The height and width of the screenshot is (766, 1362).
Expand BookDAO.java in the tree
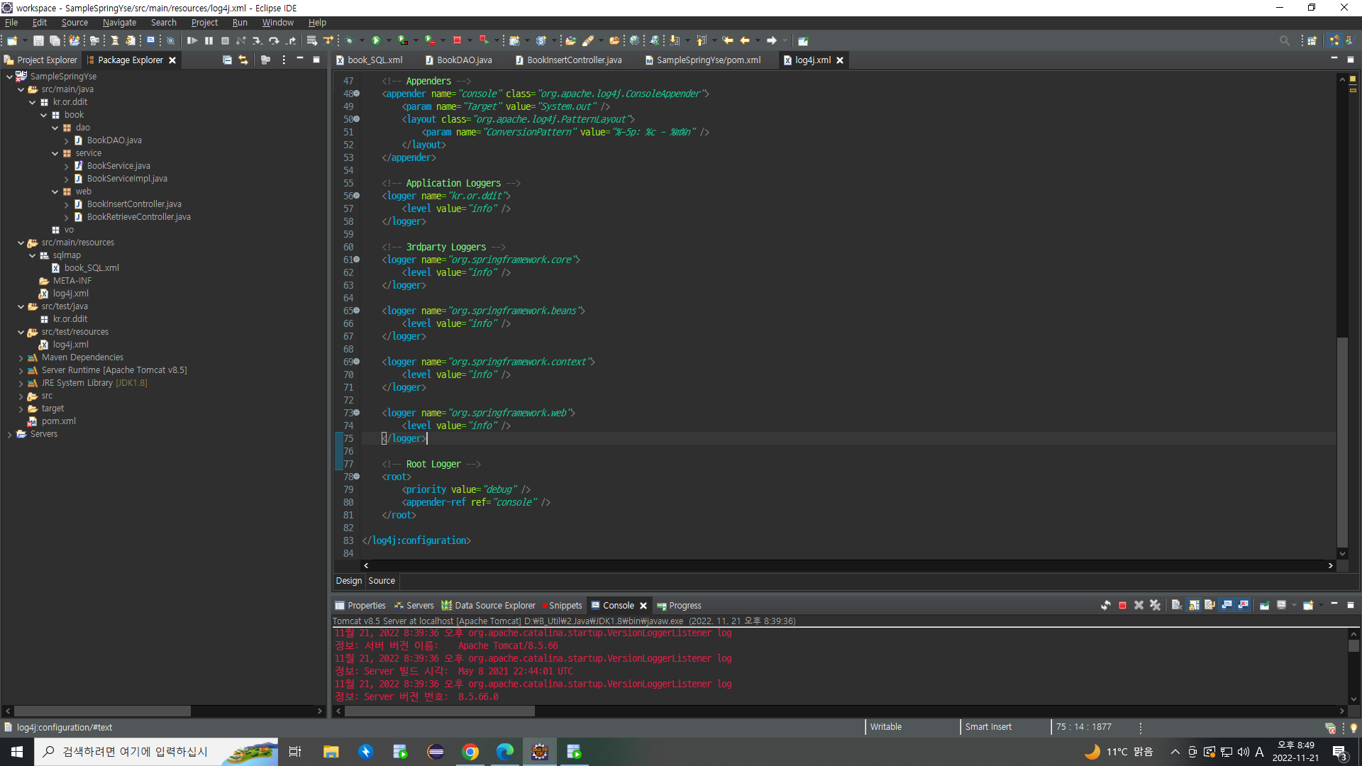pos(67,140)
